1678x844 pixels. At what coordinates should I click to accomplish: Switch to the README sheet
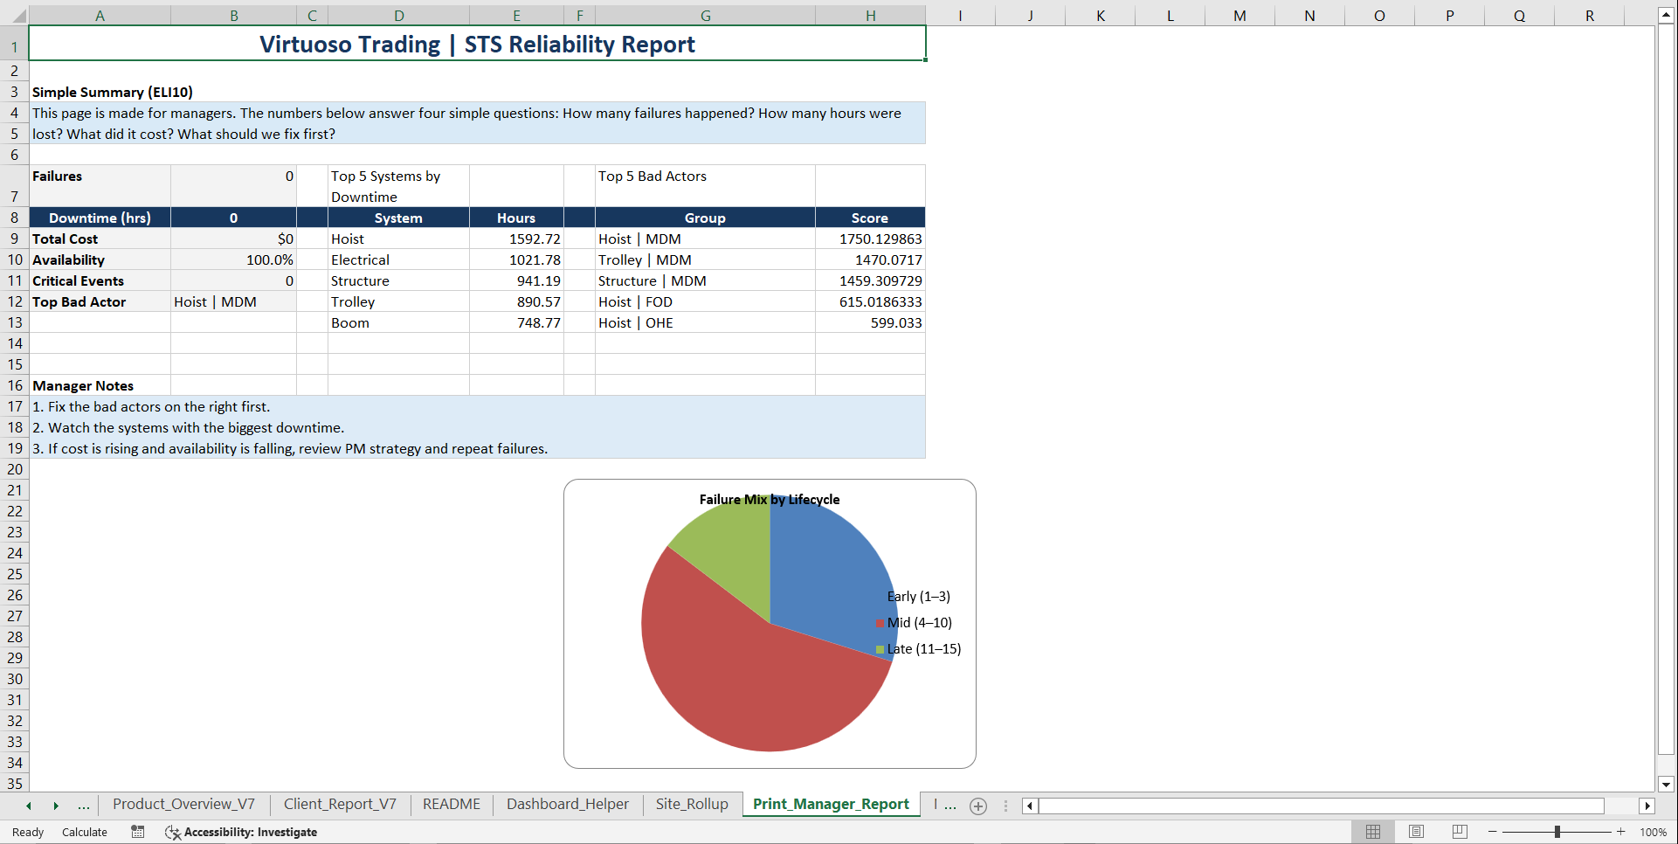[x=451, y=805]
